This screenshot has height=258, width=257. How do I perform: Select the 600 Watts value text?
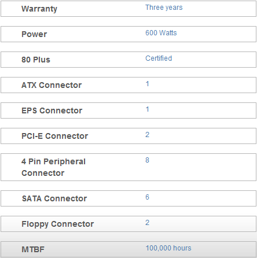pos(161,33)
